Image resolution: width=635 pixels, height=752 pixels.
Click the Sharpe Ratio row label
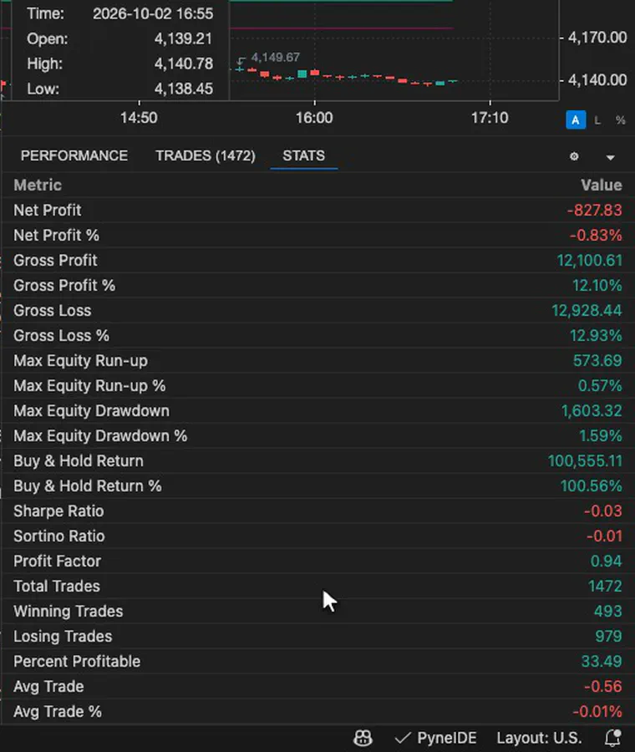58,511
